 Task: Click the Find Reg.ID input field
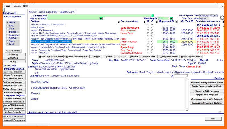coord(163,18)
